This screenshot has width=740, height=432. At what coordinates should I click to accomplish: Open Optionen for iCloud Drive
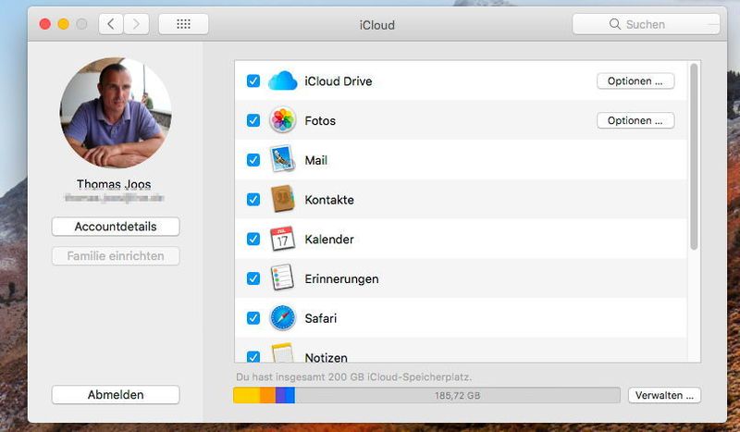635,81
